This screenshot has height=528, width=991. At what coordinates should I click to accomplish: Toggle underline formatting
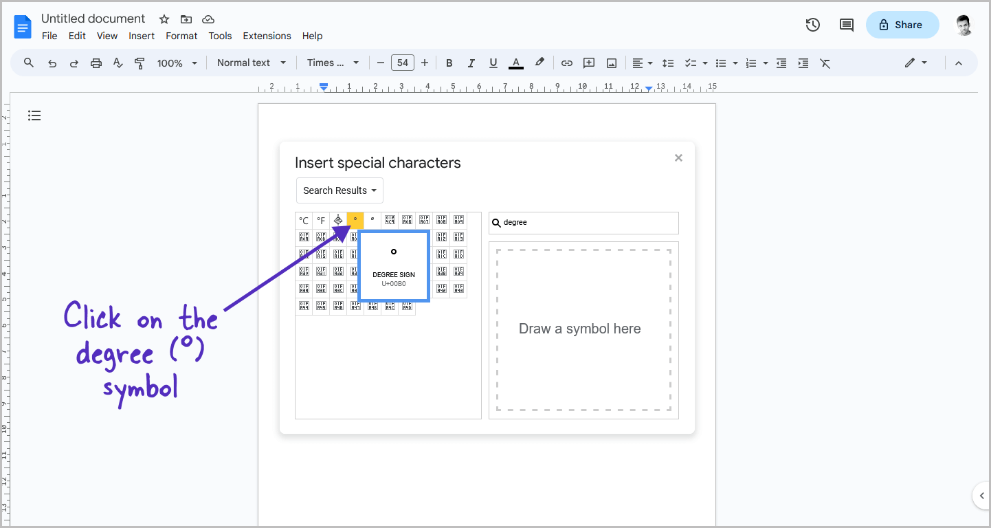493,63
